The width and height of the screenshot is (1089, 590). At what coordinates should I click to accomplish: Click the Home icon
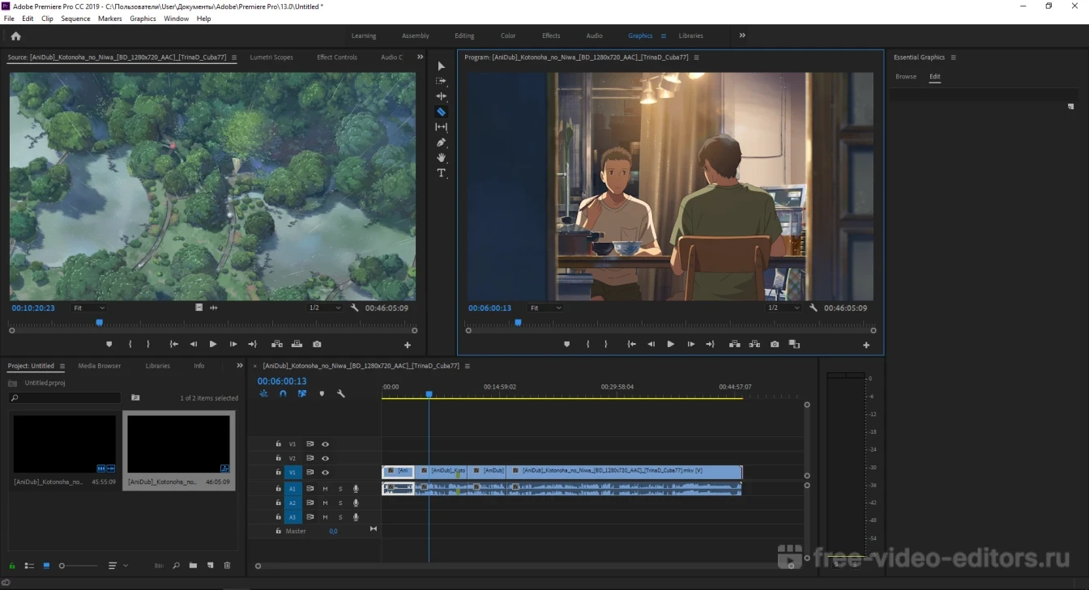pos(15,36)
